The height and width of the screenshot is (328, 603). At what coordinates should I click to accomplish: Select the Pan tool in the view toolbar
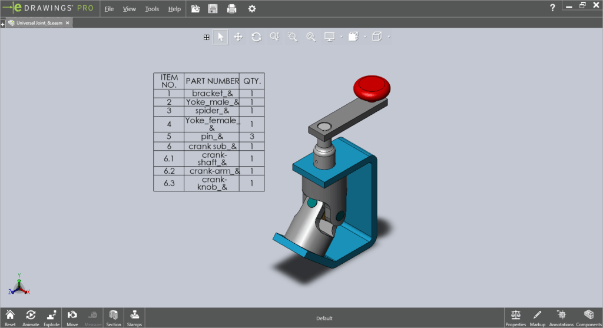coord(238,37)
